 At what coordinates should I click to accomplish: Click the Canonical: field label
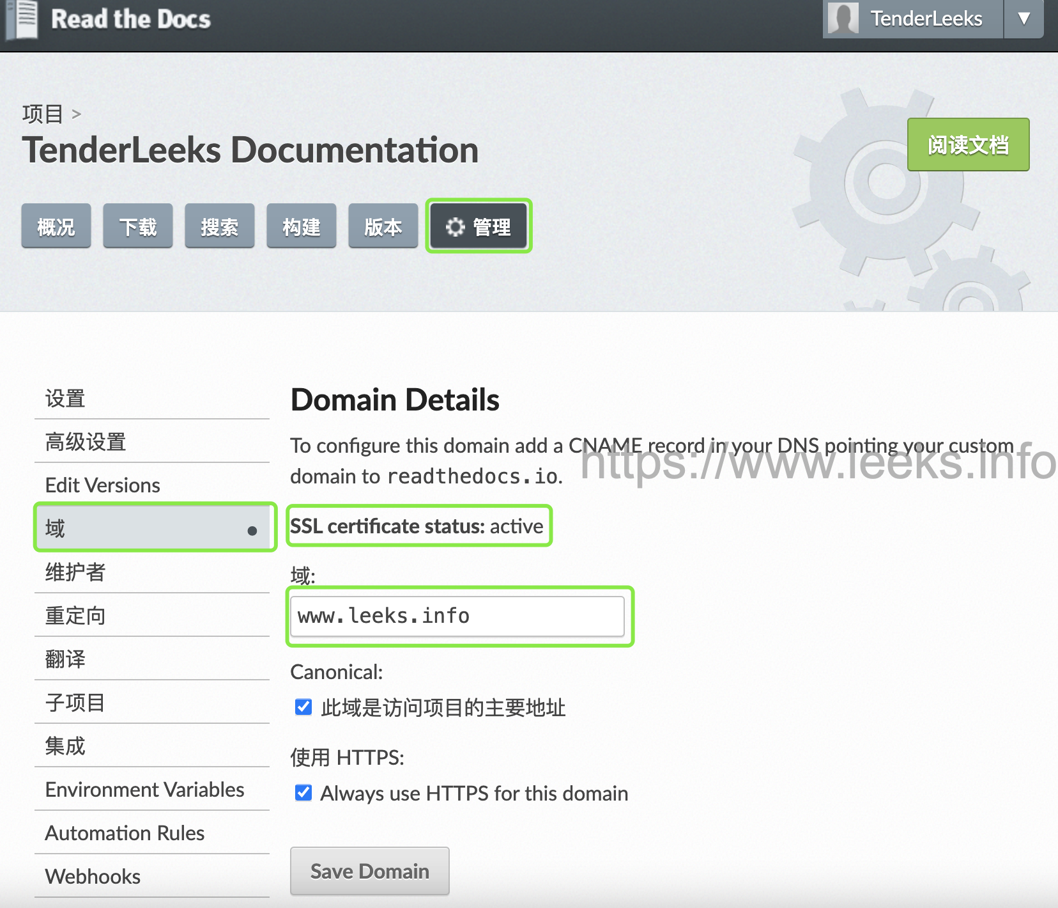pyautogui.click(x=337, y=672)
